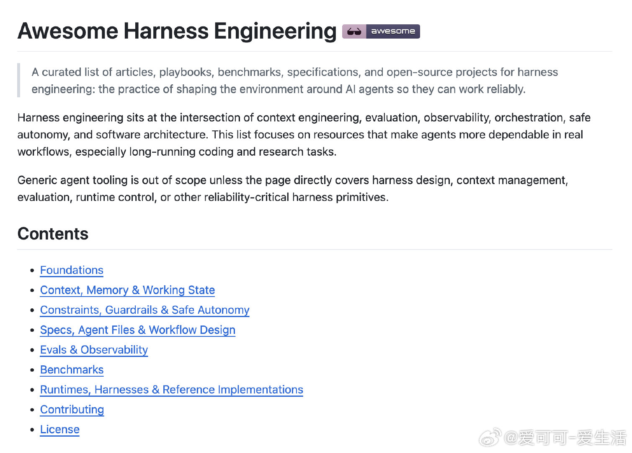
Task: Follow the Contributing link
Action: pos(72,410)
